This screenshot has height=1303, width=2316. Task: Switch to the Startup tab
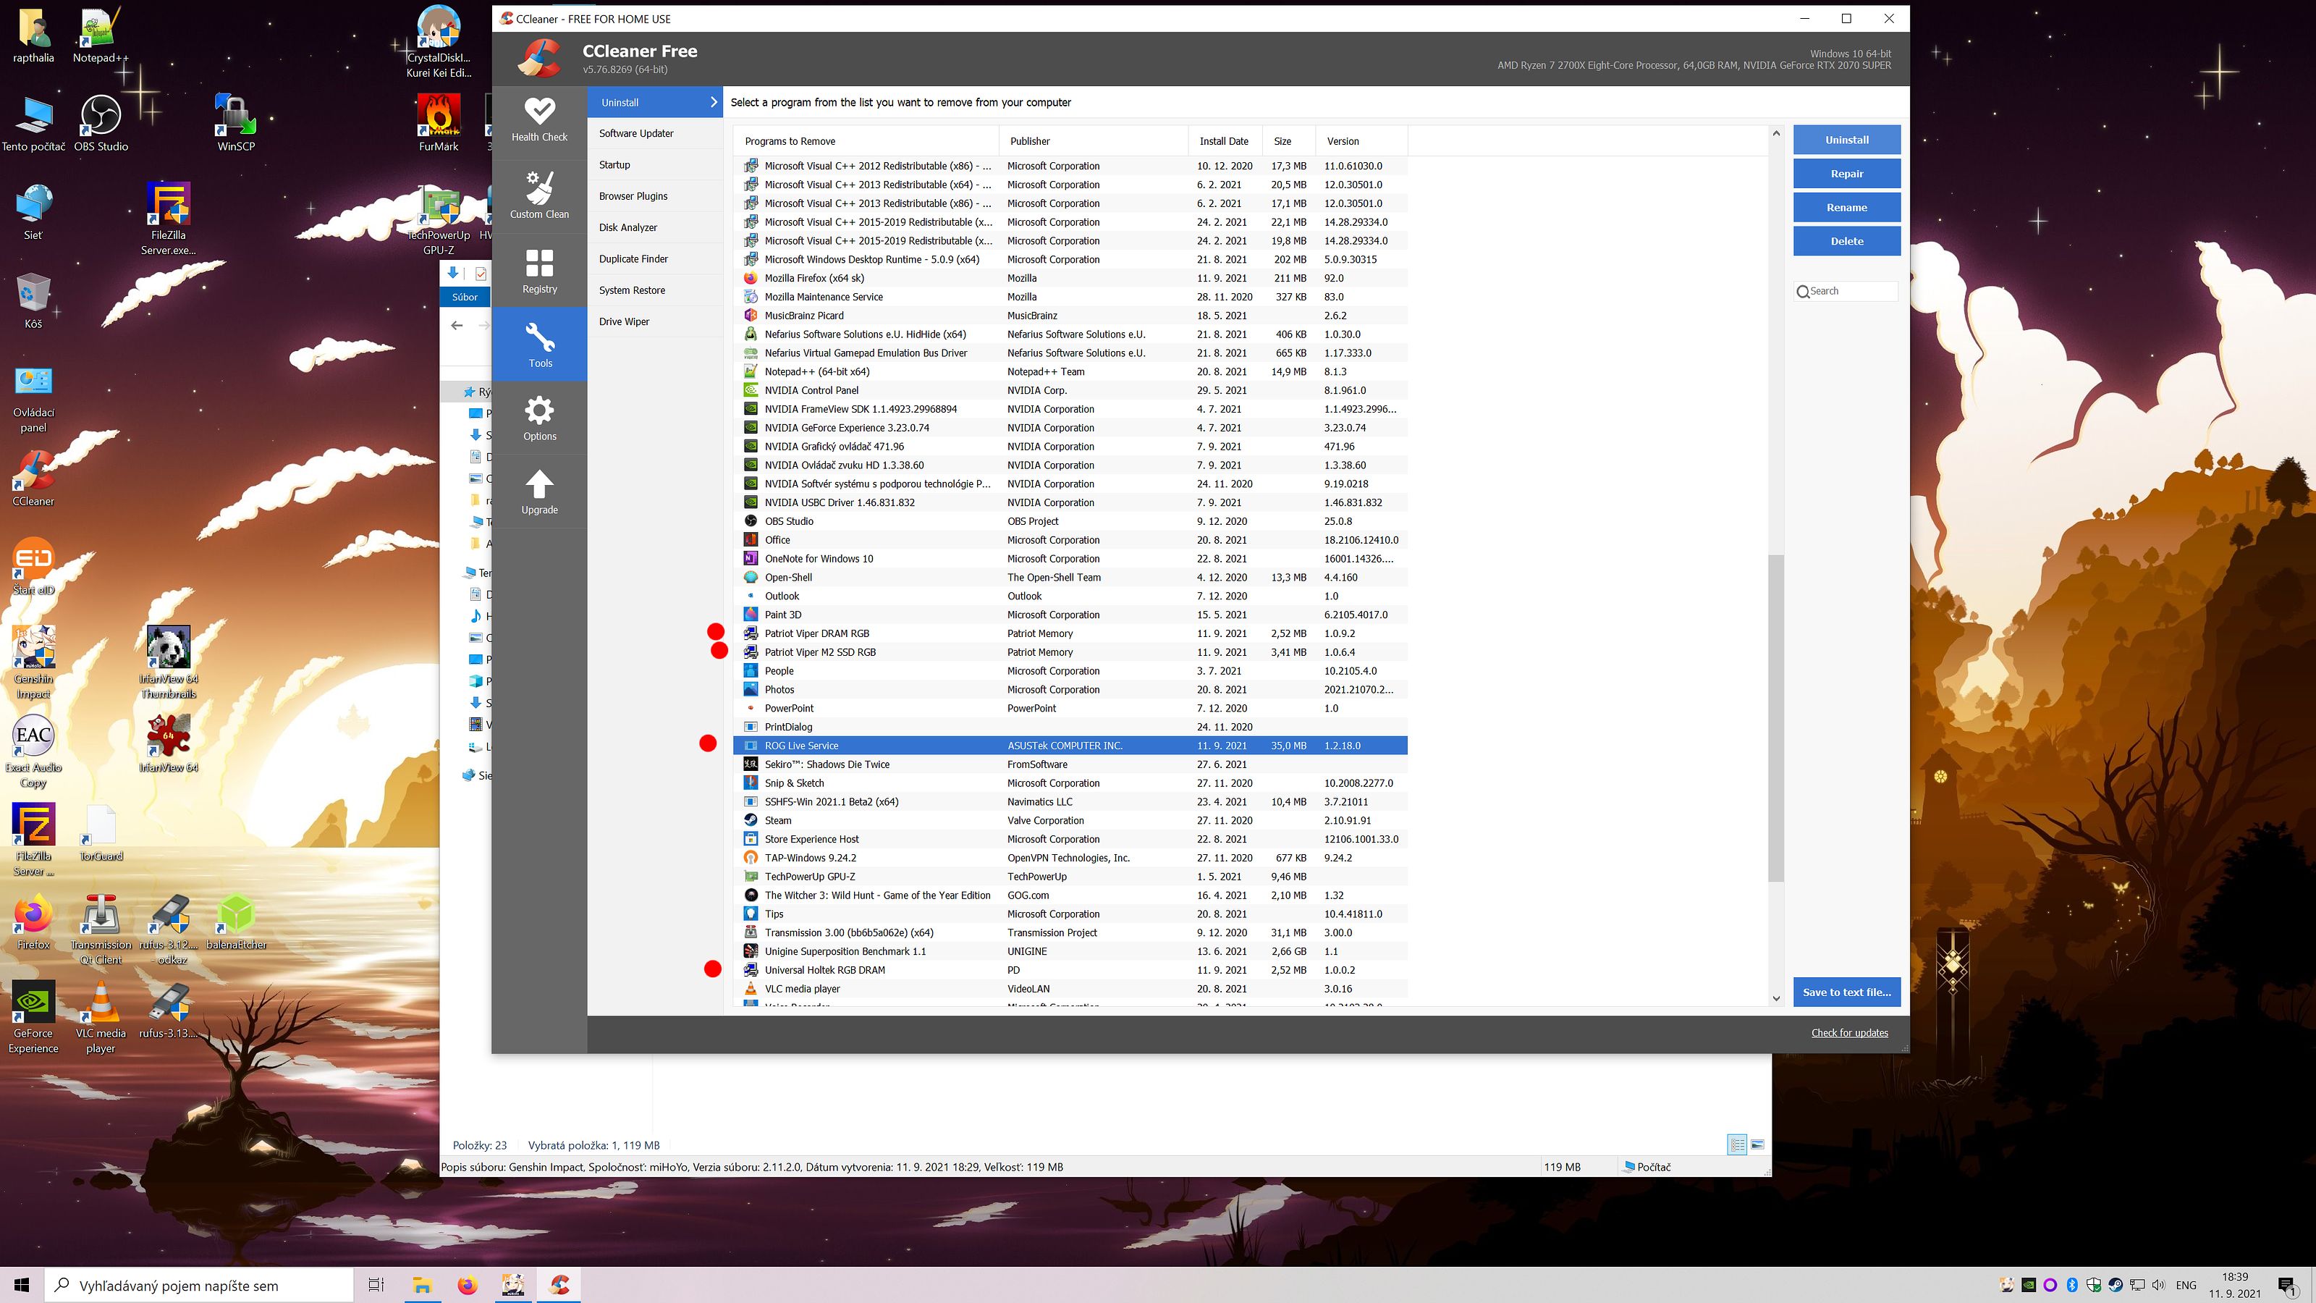pyautogui.click(x=656, y=164)
